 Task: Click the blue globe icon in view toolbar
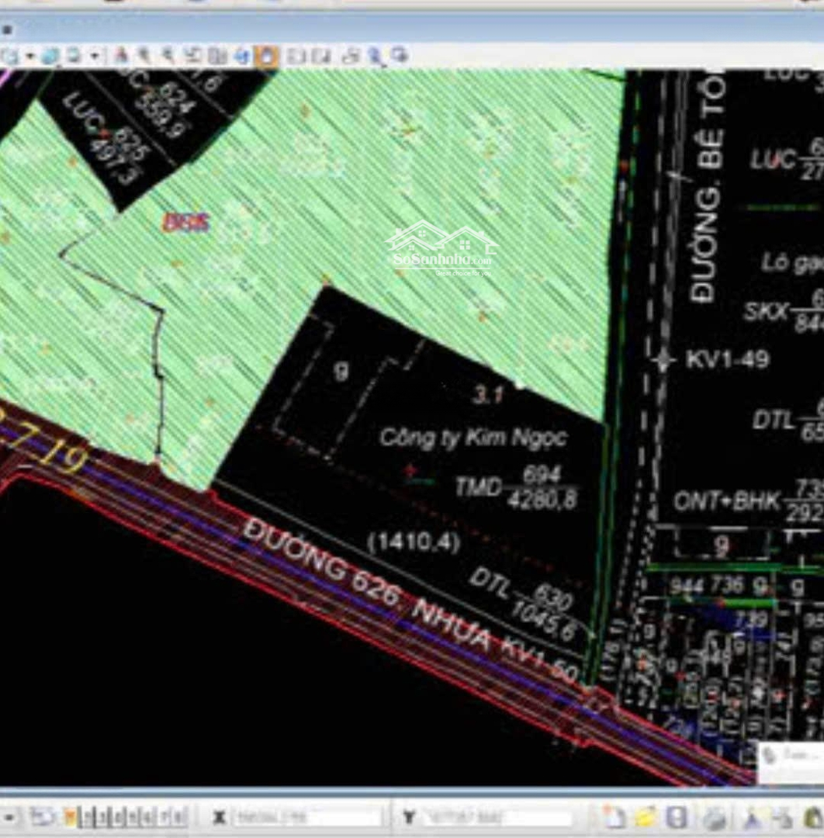coord(50,56)
